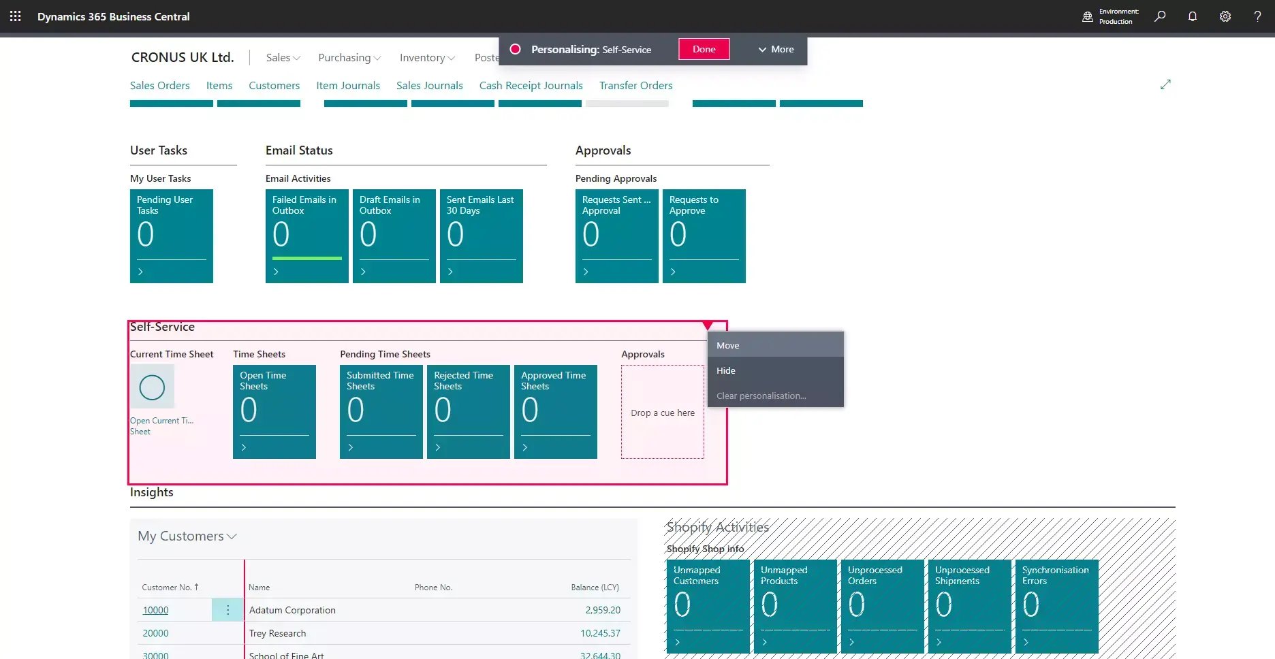
Task: Click the Open Current Time Sheet circle icon
Action: (x=152, y=387)
